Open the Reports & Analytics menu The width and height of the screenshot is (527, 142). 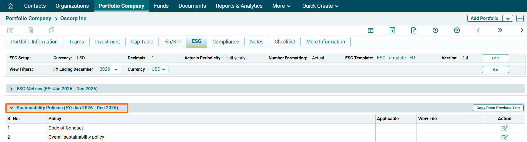click(x=239, y=6)
